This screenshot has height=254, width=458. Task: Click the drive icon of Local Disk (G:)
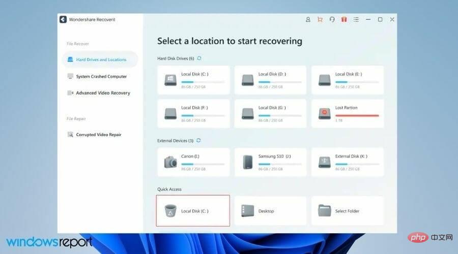pyautogui.click(x=247, y=113)
